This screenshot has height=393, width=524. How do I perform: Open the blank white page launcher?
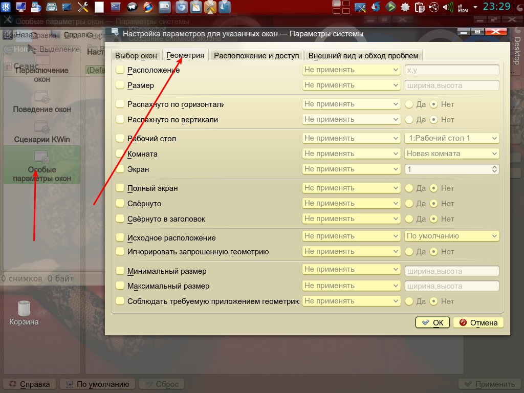pos(99,7)
